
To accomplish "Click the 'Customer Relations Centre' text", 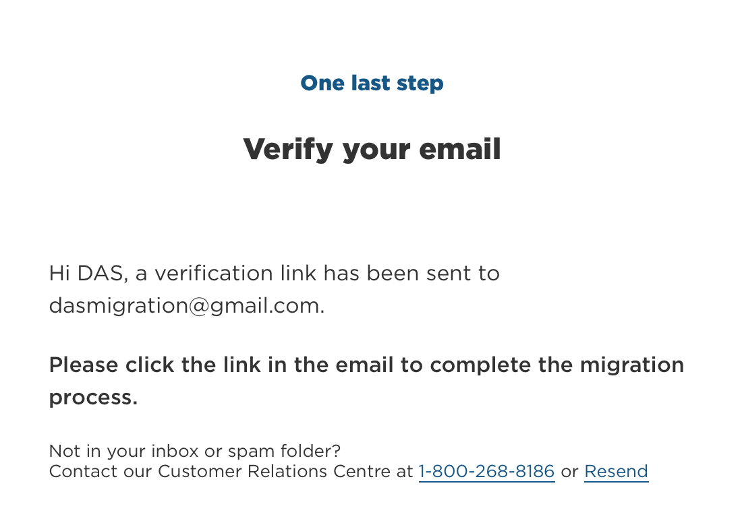I will tap(277, 471).
